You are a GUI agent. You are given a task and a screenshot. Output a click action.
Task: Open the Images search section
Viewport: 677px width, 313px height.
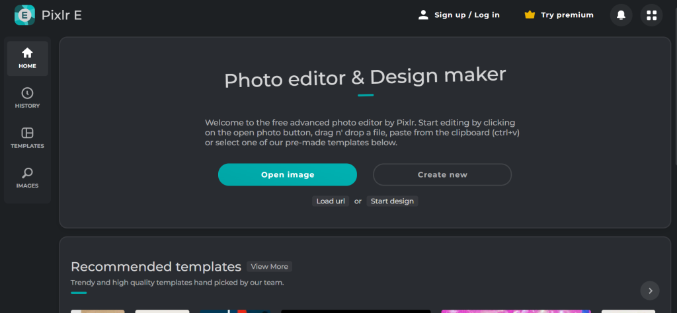pyautogui.click(x=27, y=178)
